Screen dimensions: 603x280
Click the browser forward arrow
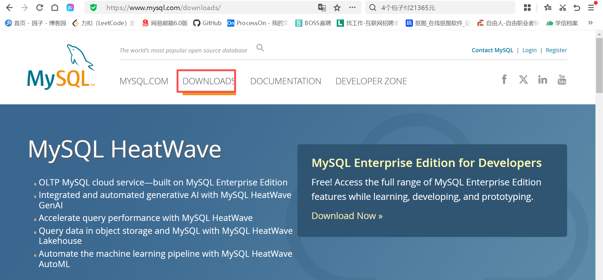pyautogui.click(x=25, y=8)
